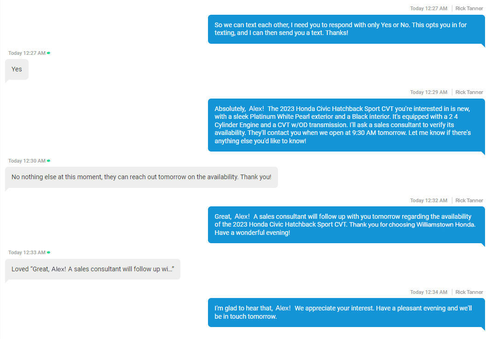Click the green arrow beside the 12:27 AM incoming timestamp
The width and height of the screenshot is (491, 339).
tap(49, 53)
